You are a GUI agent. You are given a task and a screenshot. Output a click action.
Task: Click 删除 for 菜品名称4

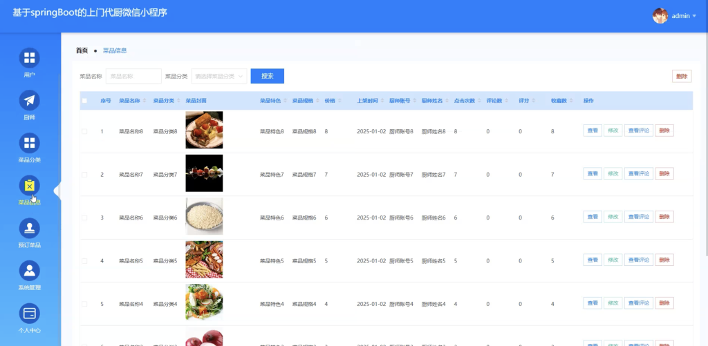point(664,302)
